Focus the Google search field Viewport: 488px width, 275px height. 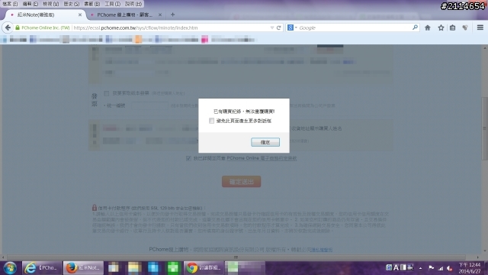355,27
